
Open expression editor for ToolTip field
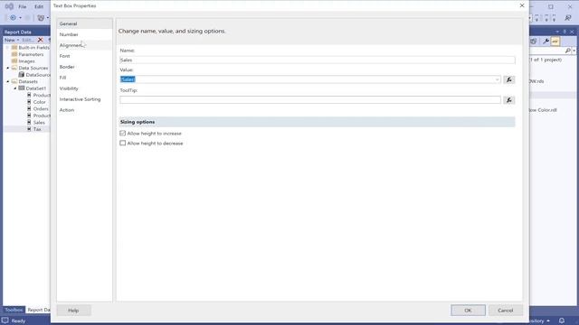(508, 100)
